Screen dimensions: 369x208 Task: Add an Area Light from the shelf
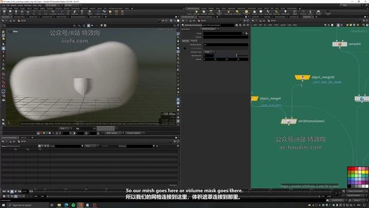tap(211, 12)
